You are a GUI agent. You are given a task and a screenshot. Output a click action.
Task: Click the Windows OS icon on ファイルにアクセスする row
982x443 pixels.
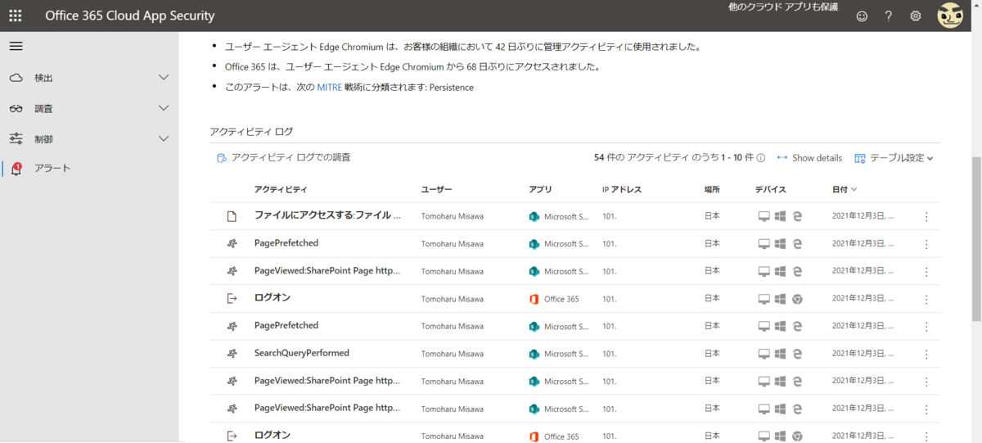[781, 217]
